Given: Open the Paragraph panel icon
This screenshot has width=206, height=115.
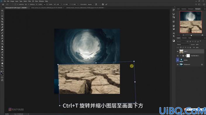Looking at the screenshot, I should 174,36.
